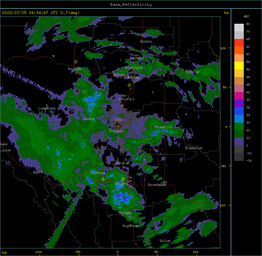Click the -30 value on the dBZ legend
Viewport: 262px width, 256px height.
click(249, 161)
